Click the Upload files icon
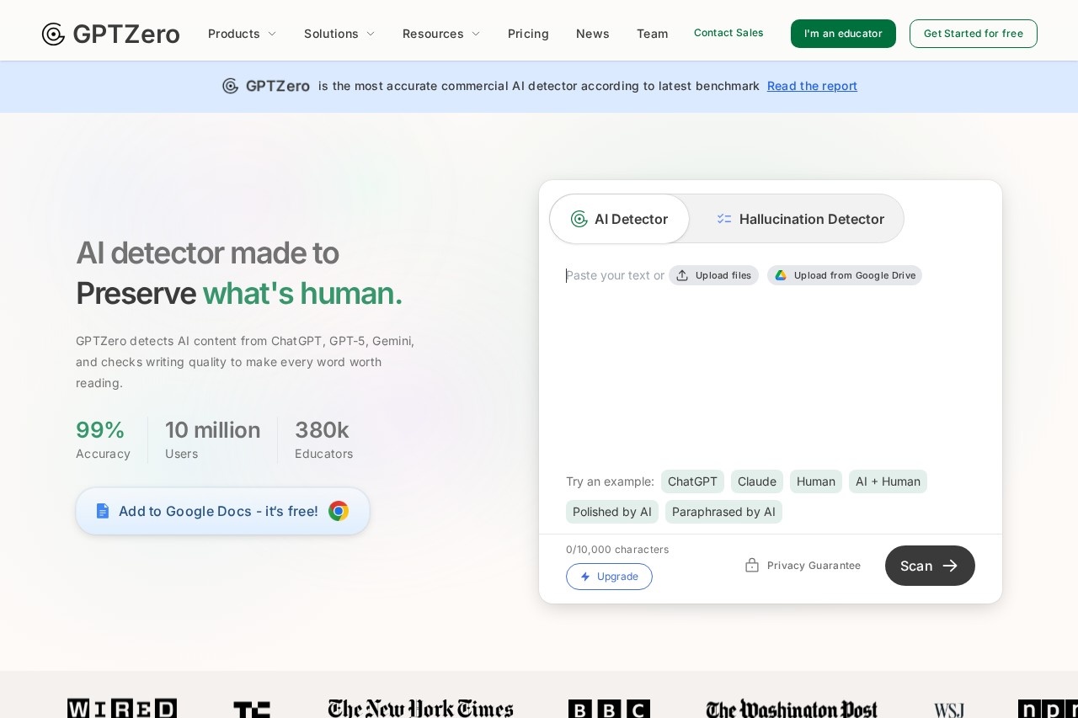The height and width of the screenshot is (718, 1078). point(682,275)
